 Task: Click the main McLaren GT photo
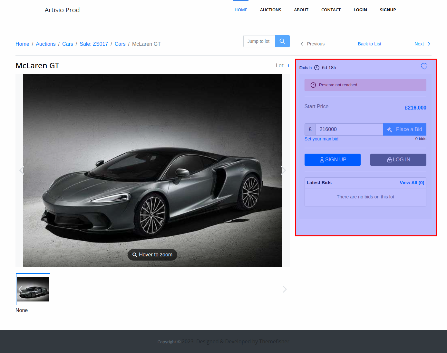(152, 170)
